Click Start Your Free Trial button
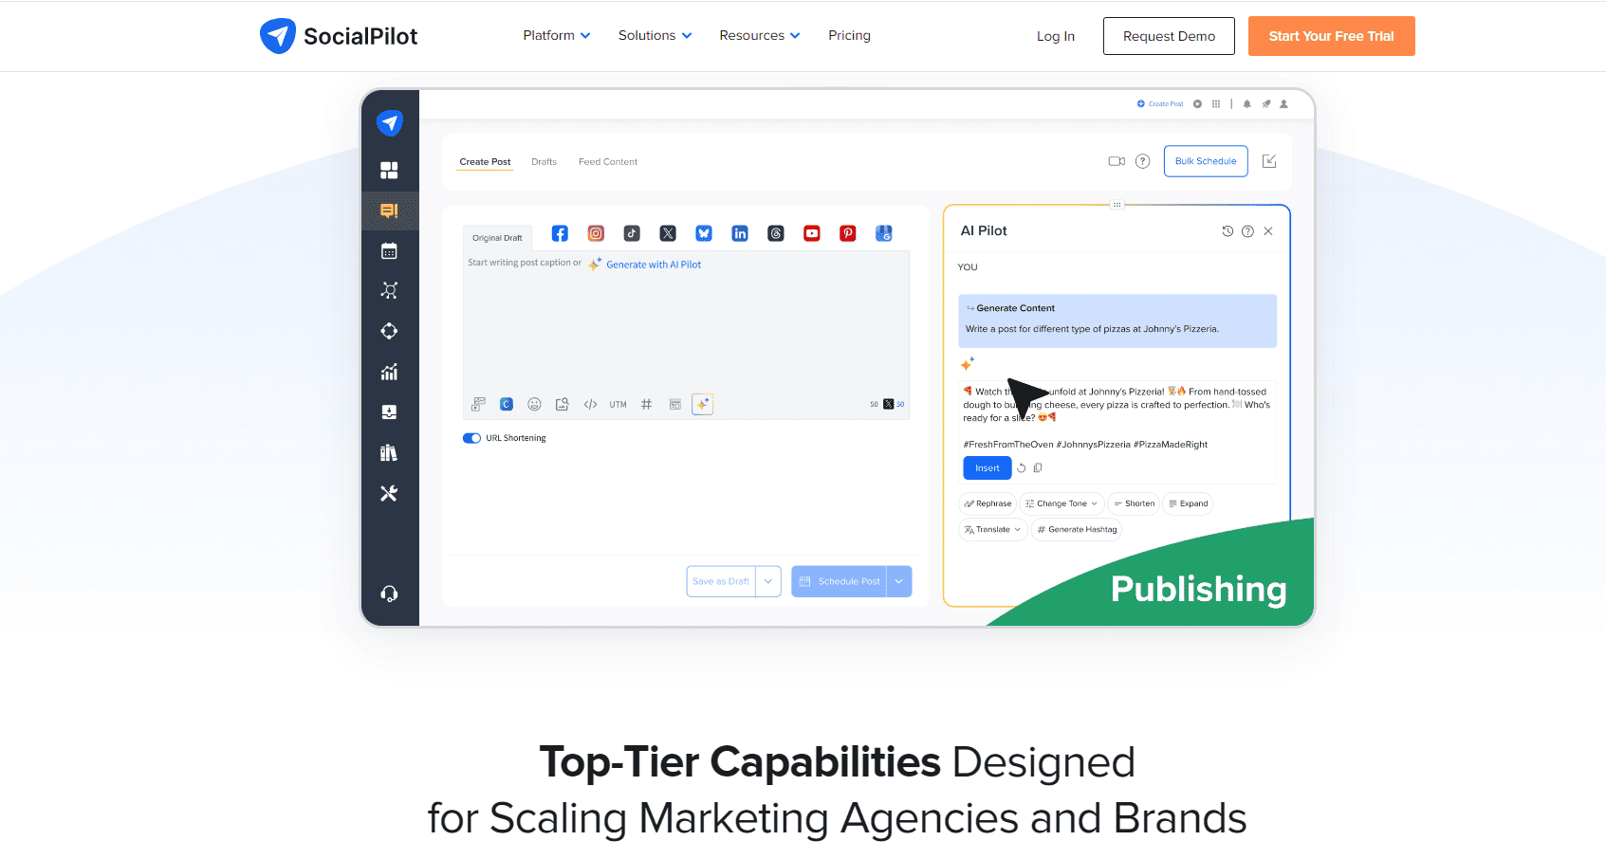The width and height of the screenshot is (1606, 859). click(1331, 36)
